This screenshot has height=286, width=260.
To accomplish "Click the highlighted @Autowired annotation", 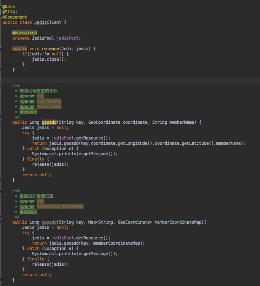I will (25, 33).
